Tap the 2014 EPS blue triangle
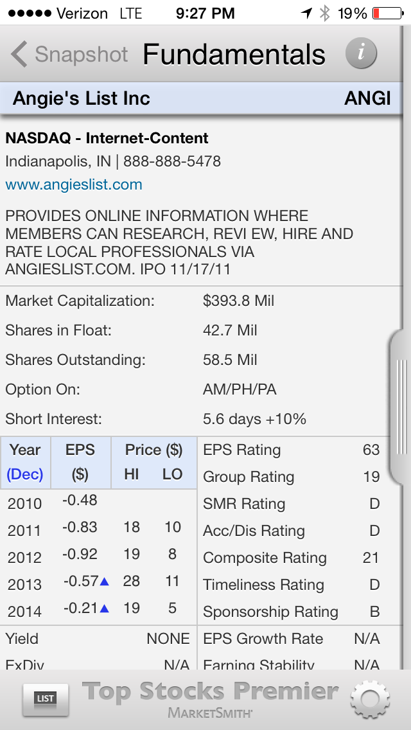411x730 pixels. [x=105, y=609]
